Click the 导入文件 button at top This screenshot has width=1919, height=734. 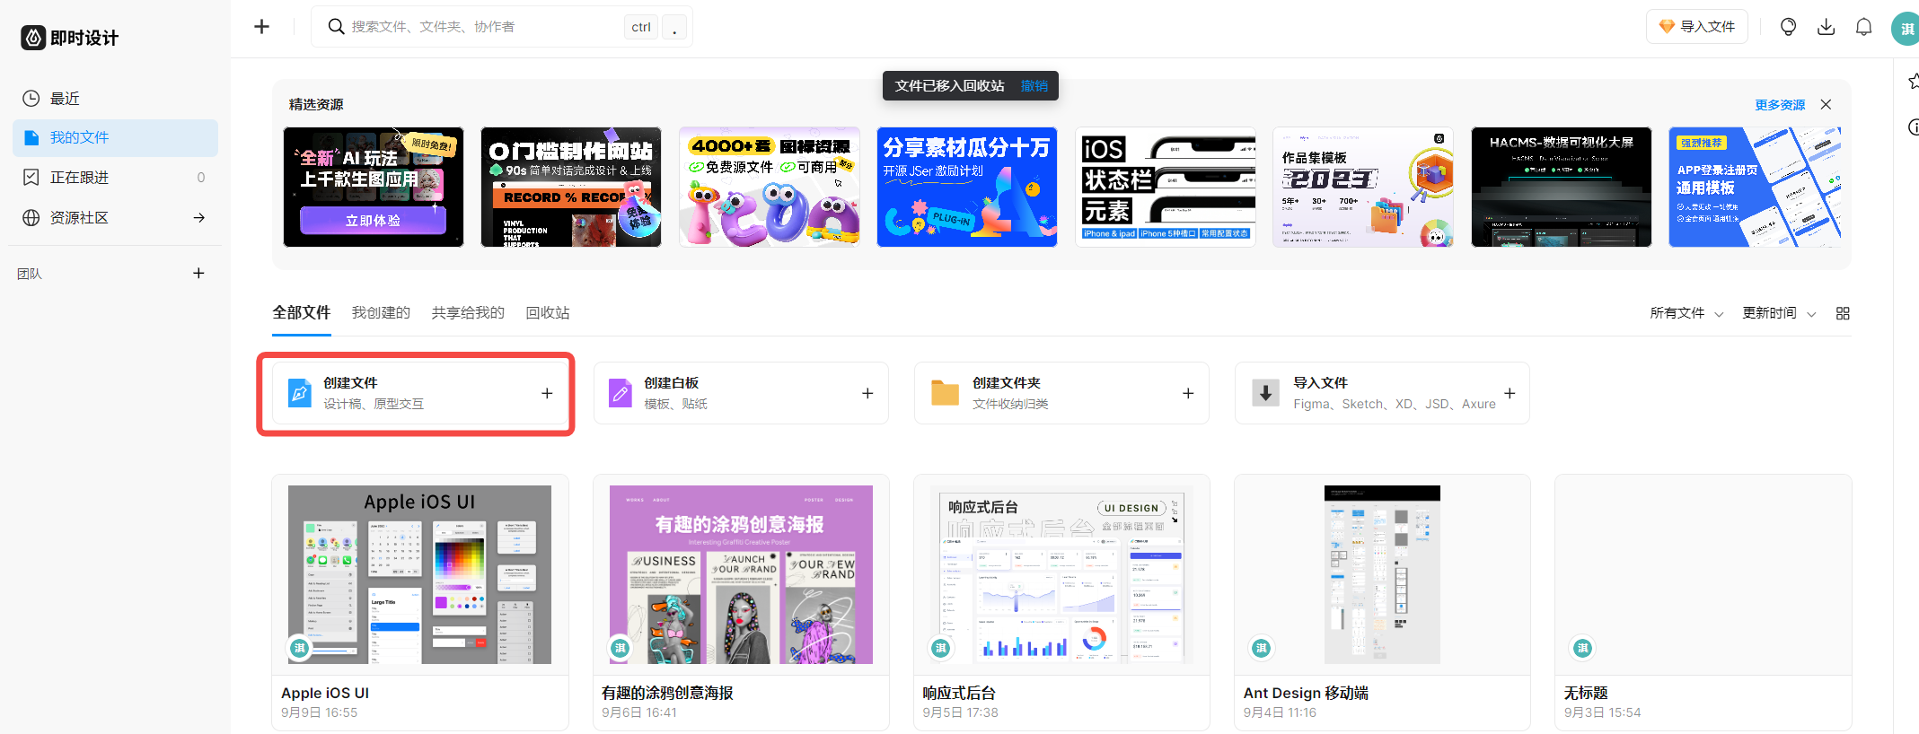click(x=1696, y=27)
